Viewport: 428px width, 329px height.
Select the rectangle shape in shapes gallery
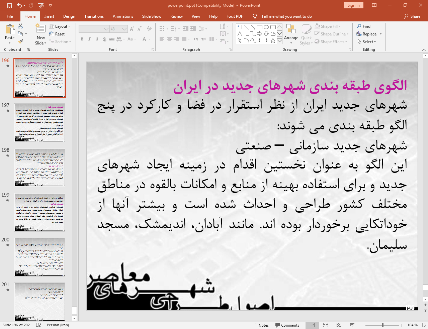(x=259, y=27)
